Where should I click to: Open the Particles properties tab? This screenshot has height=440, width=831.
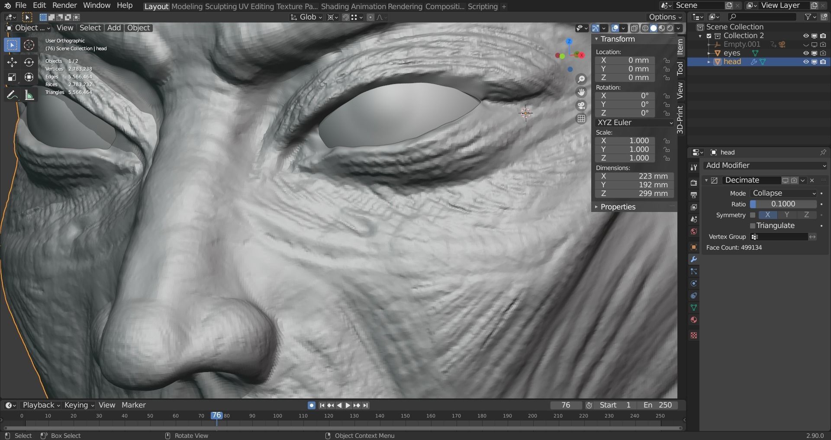(x=694, y=271)
